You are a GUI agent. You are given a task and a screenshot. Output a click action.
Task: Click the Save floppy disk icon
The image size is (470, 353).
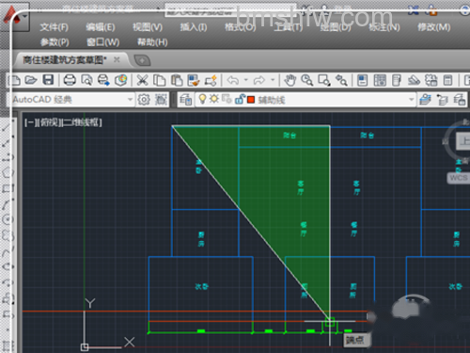coord(48,80)
